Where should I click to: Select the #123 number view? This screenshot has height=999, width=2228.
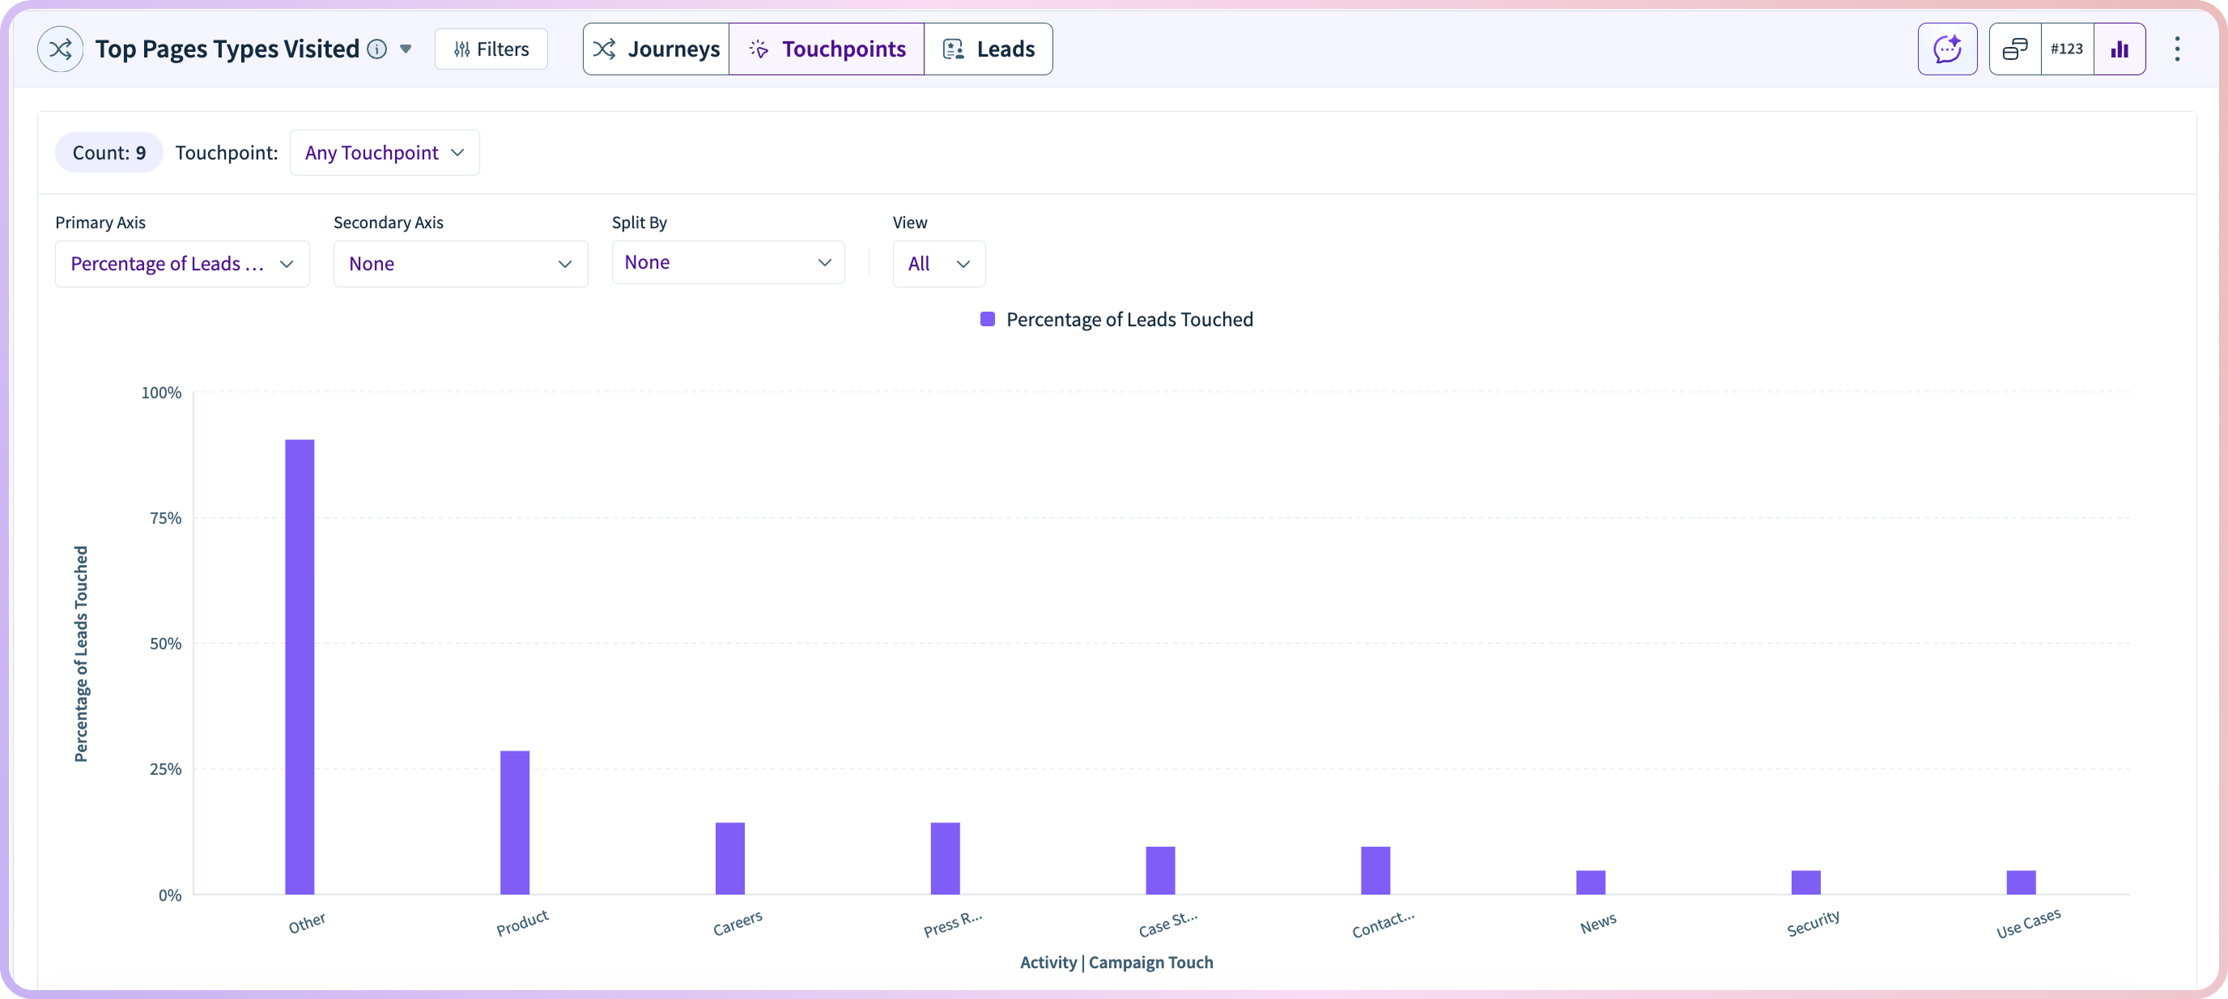pyautogui.click(x=2066, y=49)
